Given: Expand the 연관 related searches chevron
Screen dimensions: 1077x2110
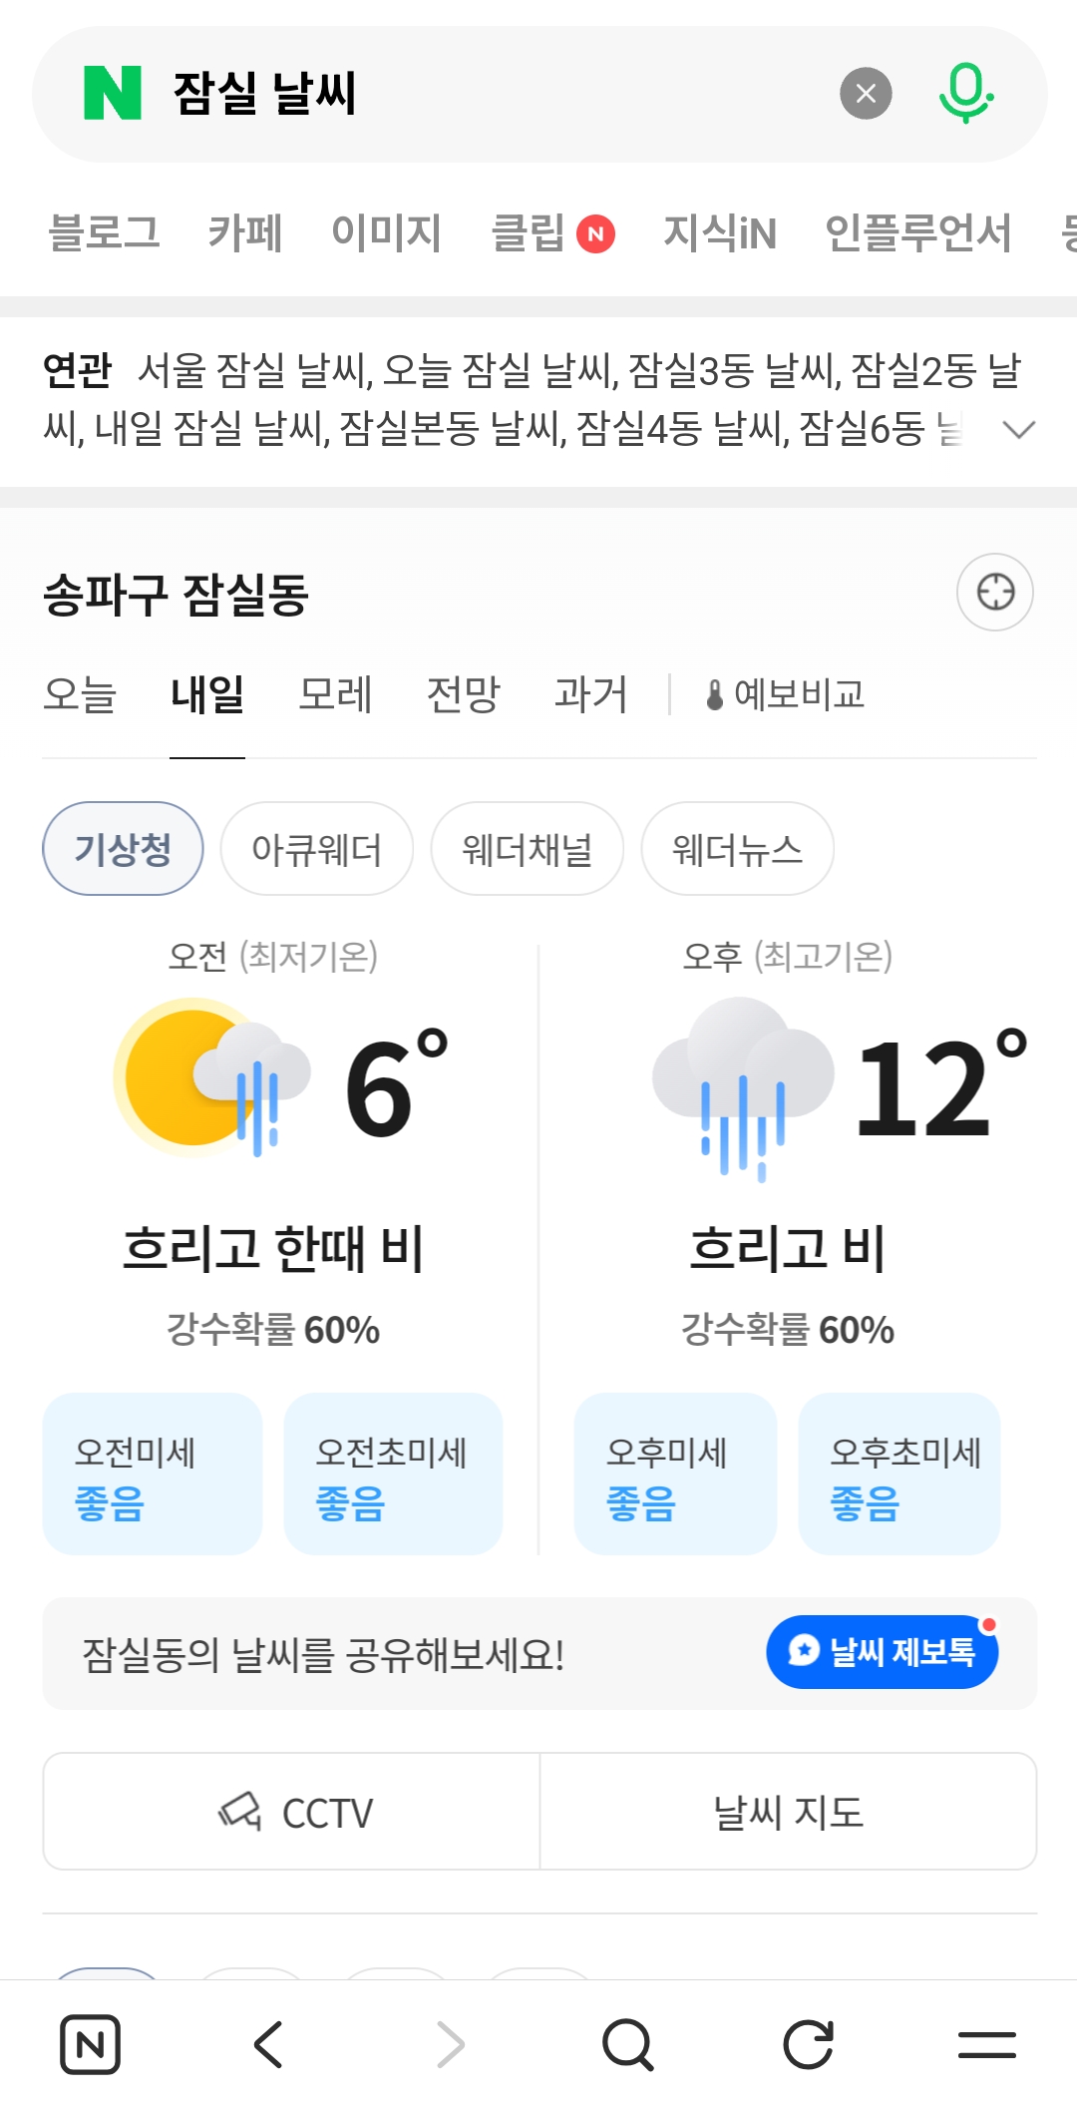Looking at the screenshot, I should (1018, 430).
